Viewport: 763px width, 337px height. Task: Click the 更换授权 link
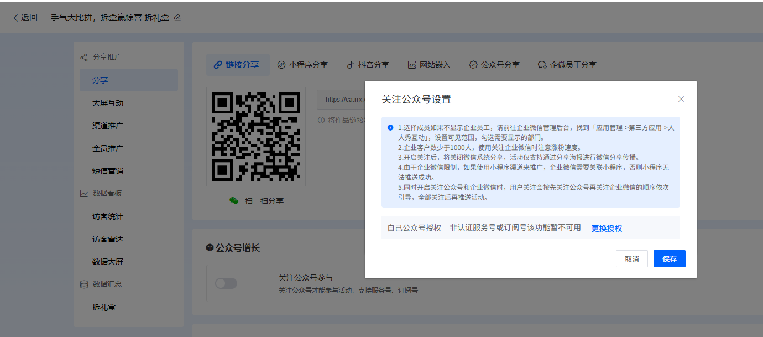click(x=607, y=229)
